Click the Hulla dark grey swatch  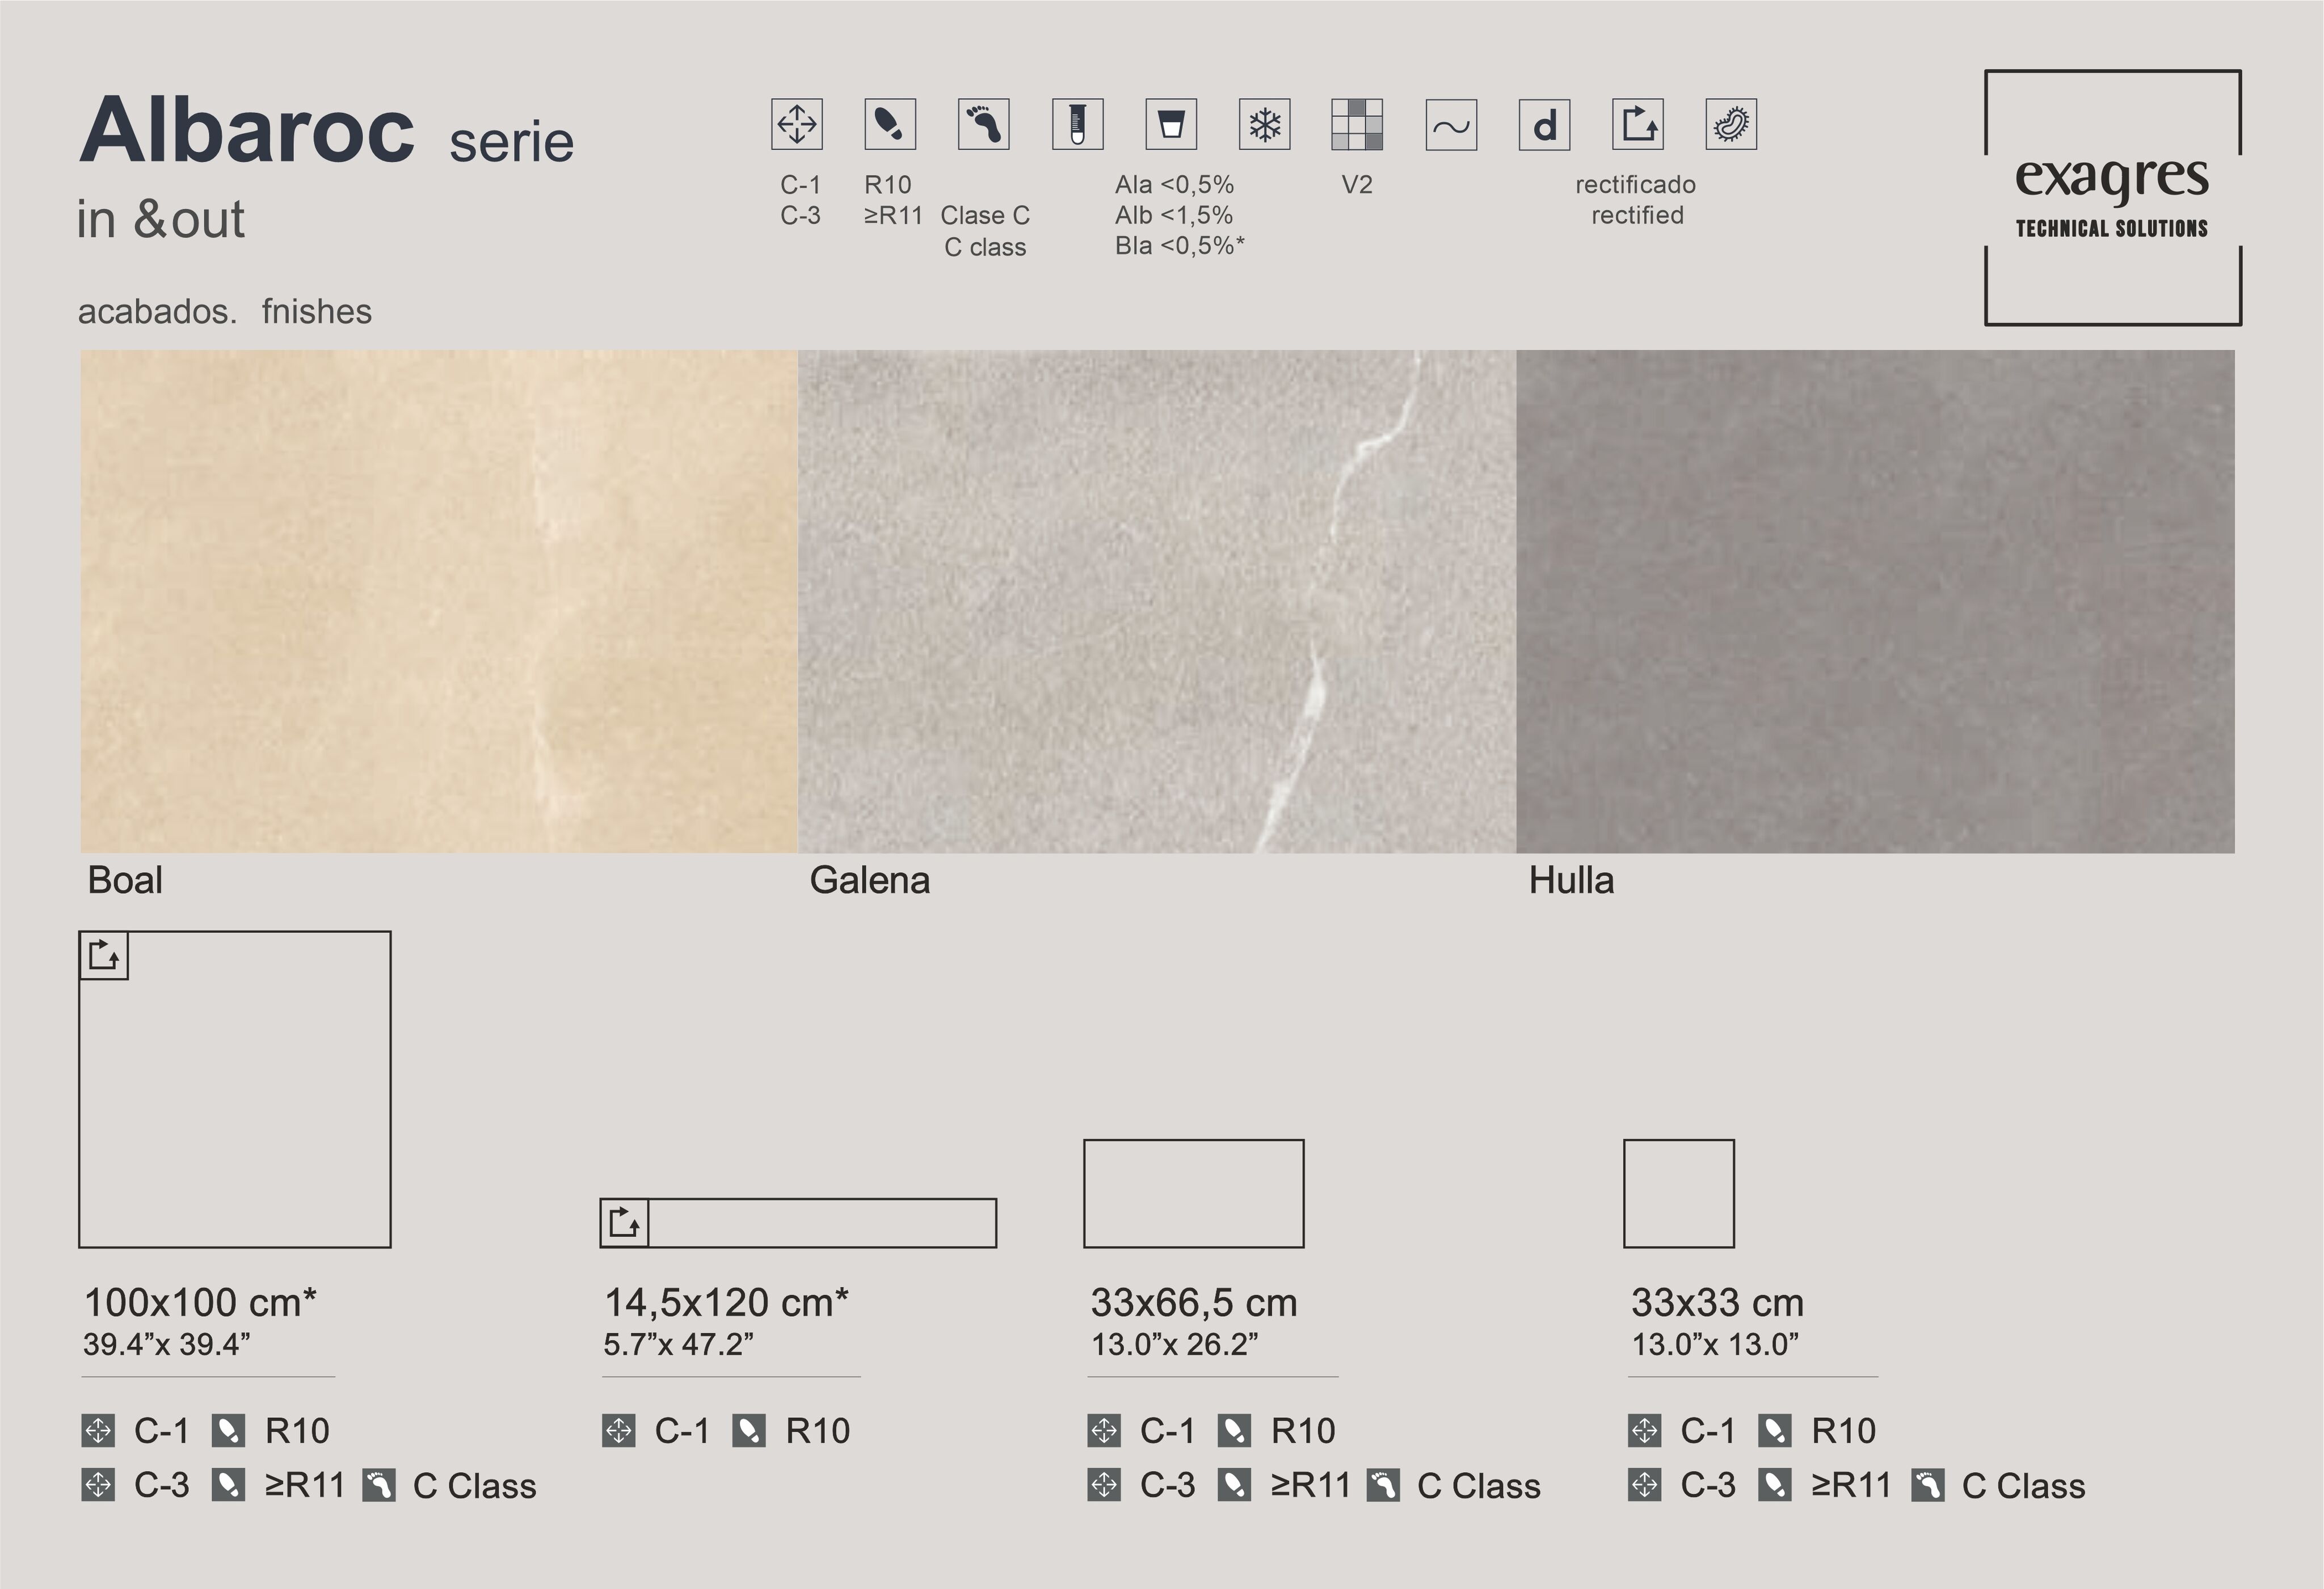pos(1875,601)
